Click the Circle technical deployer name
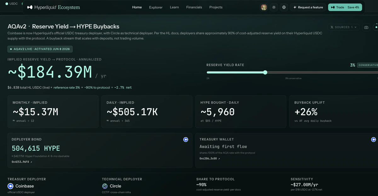The image size is (378, 196). click(116, 186)
